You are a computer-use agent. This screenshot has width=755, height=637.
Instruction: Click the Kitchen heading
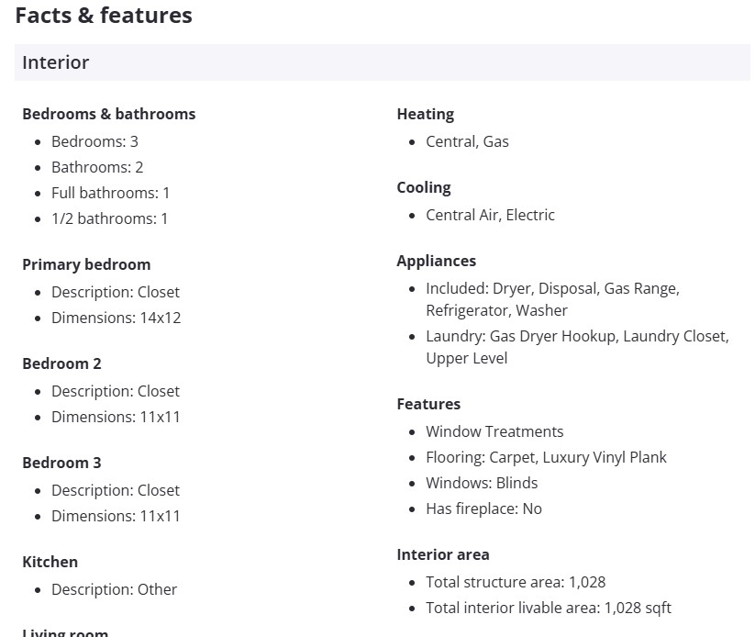(50, 562)
